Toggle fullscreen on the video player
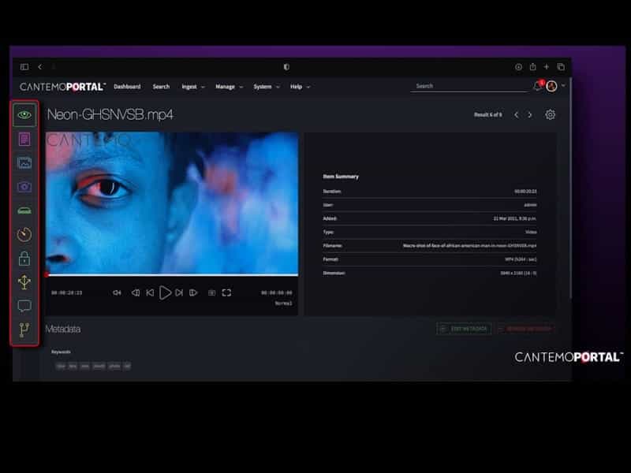The height and width of the screenshot is (473, 631). (x=226, y=292)
